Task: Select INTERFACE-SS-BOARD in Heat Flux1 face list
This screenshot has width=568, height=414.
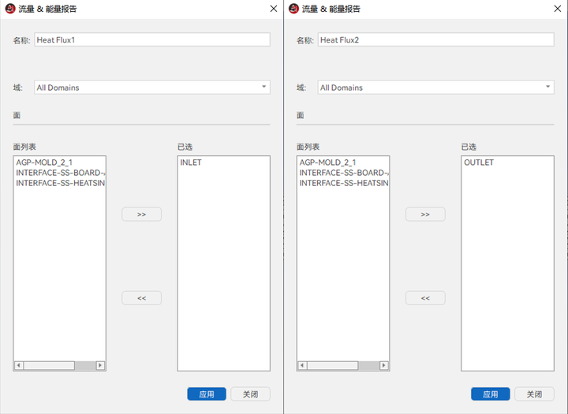Action: coord(60,173)
